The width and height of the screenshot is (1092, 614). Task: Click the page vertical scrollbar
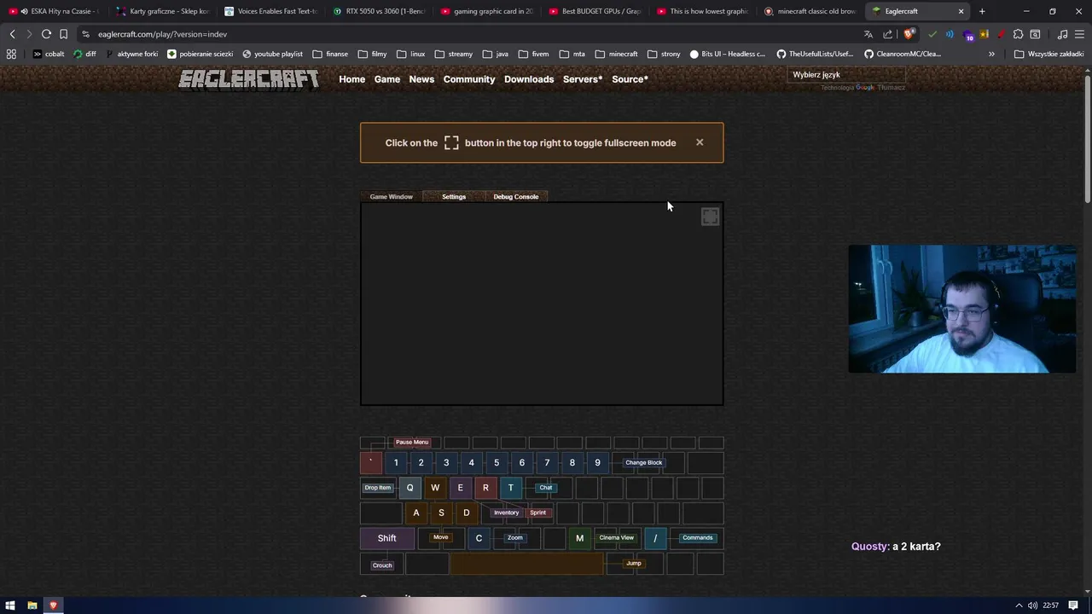click(x=1088, y=141)
